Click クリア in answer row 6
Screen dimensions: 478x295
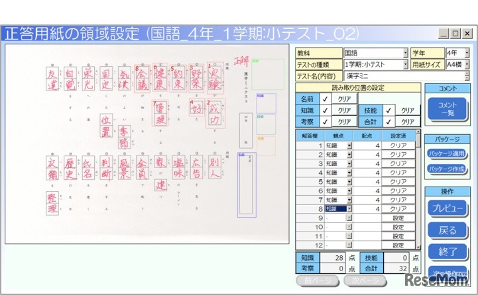tap(398, 191)
